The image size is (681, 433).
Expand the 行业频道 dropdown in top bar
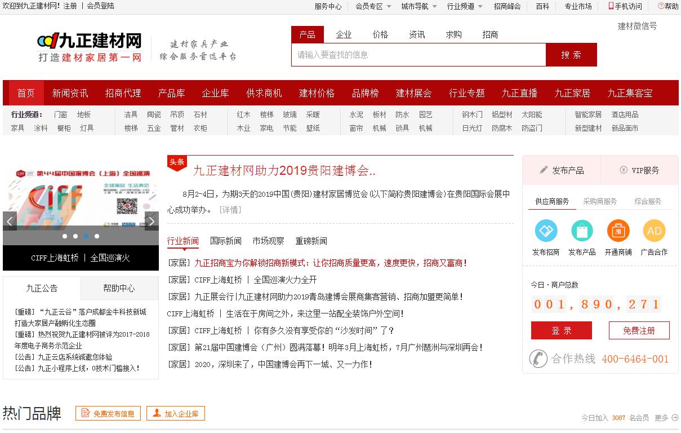click(464, 6)
